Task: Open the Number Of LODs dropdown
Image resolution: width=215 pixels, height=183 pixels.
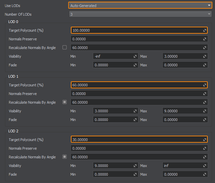Action: pyautogui.click(x=140, y=14)
